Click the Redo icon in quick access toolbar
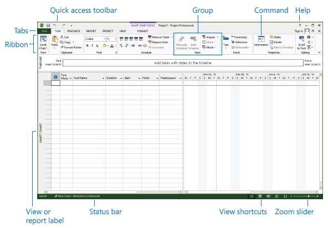 (x=63, y=25)
